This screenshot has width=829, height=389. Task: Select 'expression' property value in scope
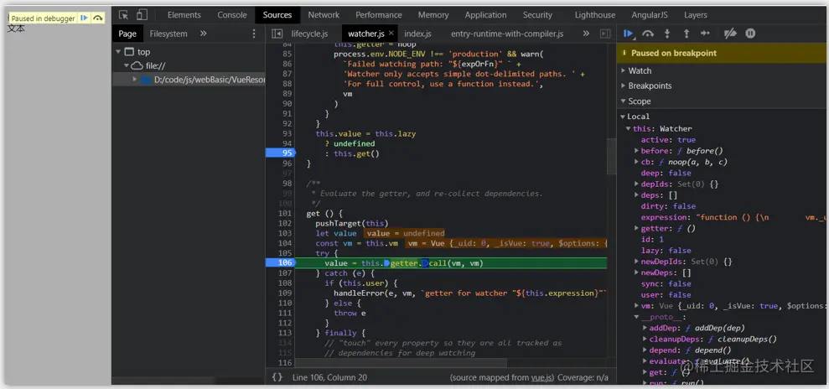click(x=762, y=217)
